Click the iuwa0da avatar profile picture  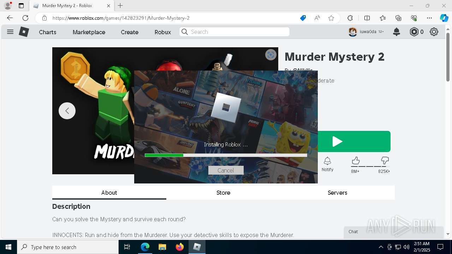352,32
